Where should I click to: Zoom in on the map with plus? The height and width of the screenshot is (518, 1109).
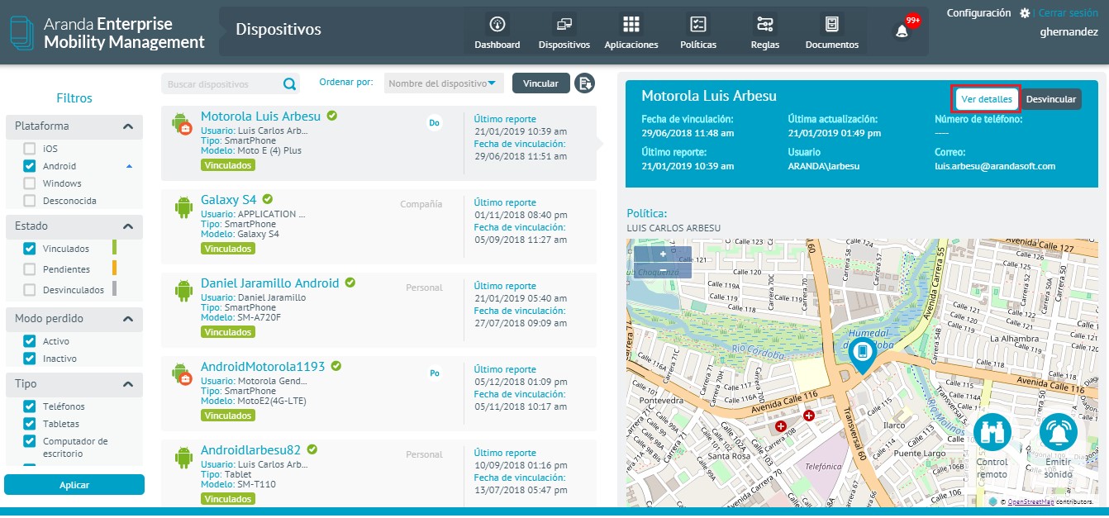[x=663, y=254]
